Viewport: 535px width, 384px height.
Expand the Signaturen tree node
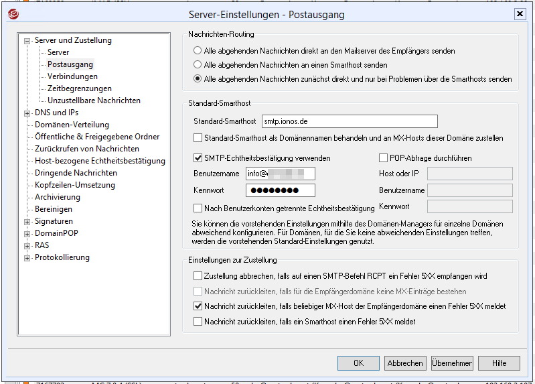[27, 222]
